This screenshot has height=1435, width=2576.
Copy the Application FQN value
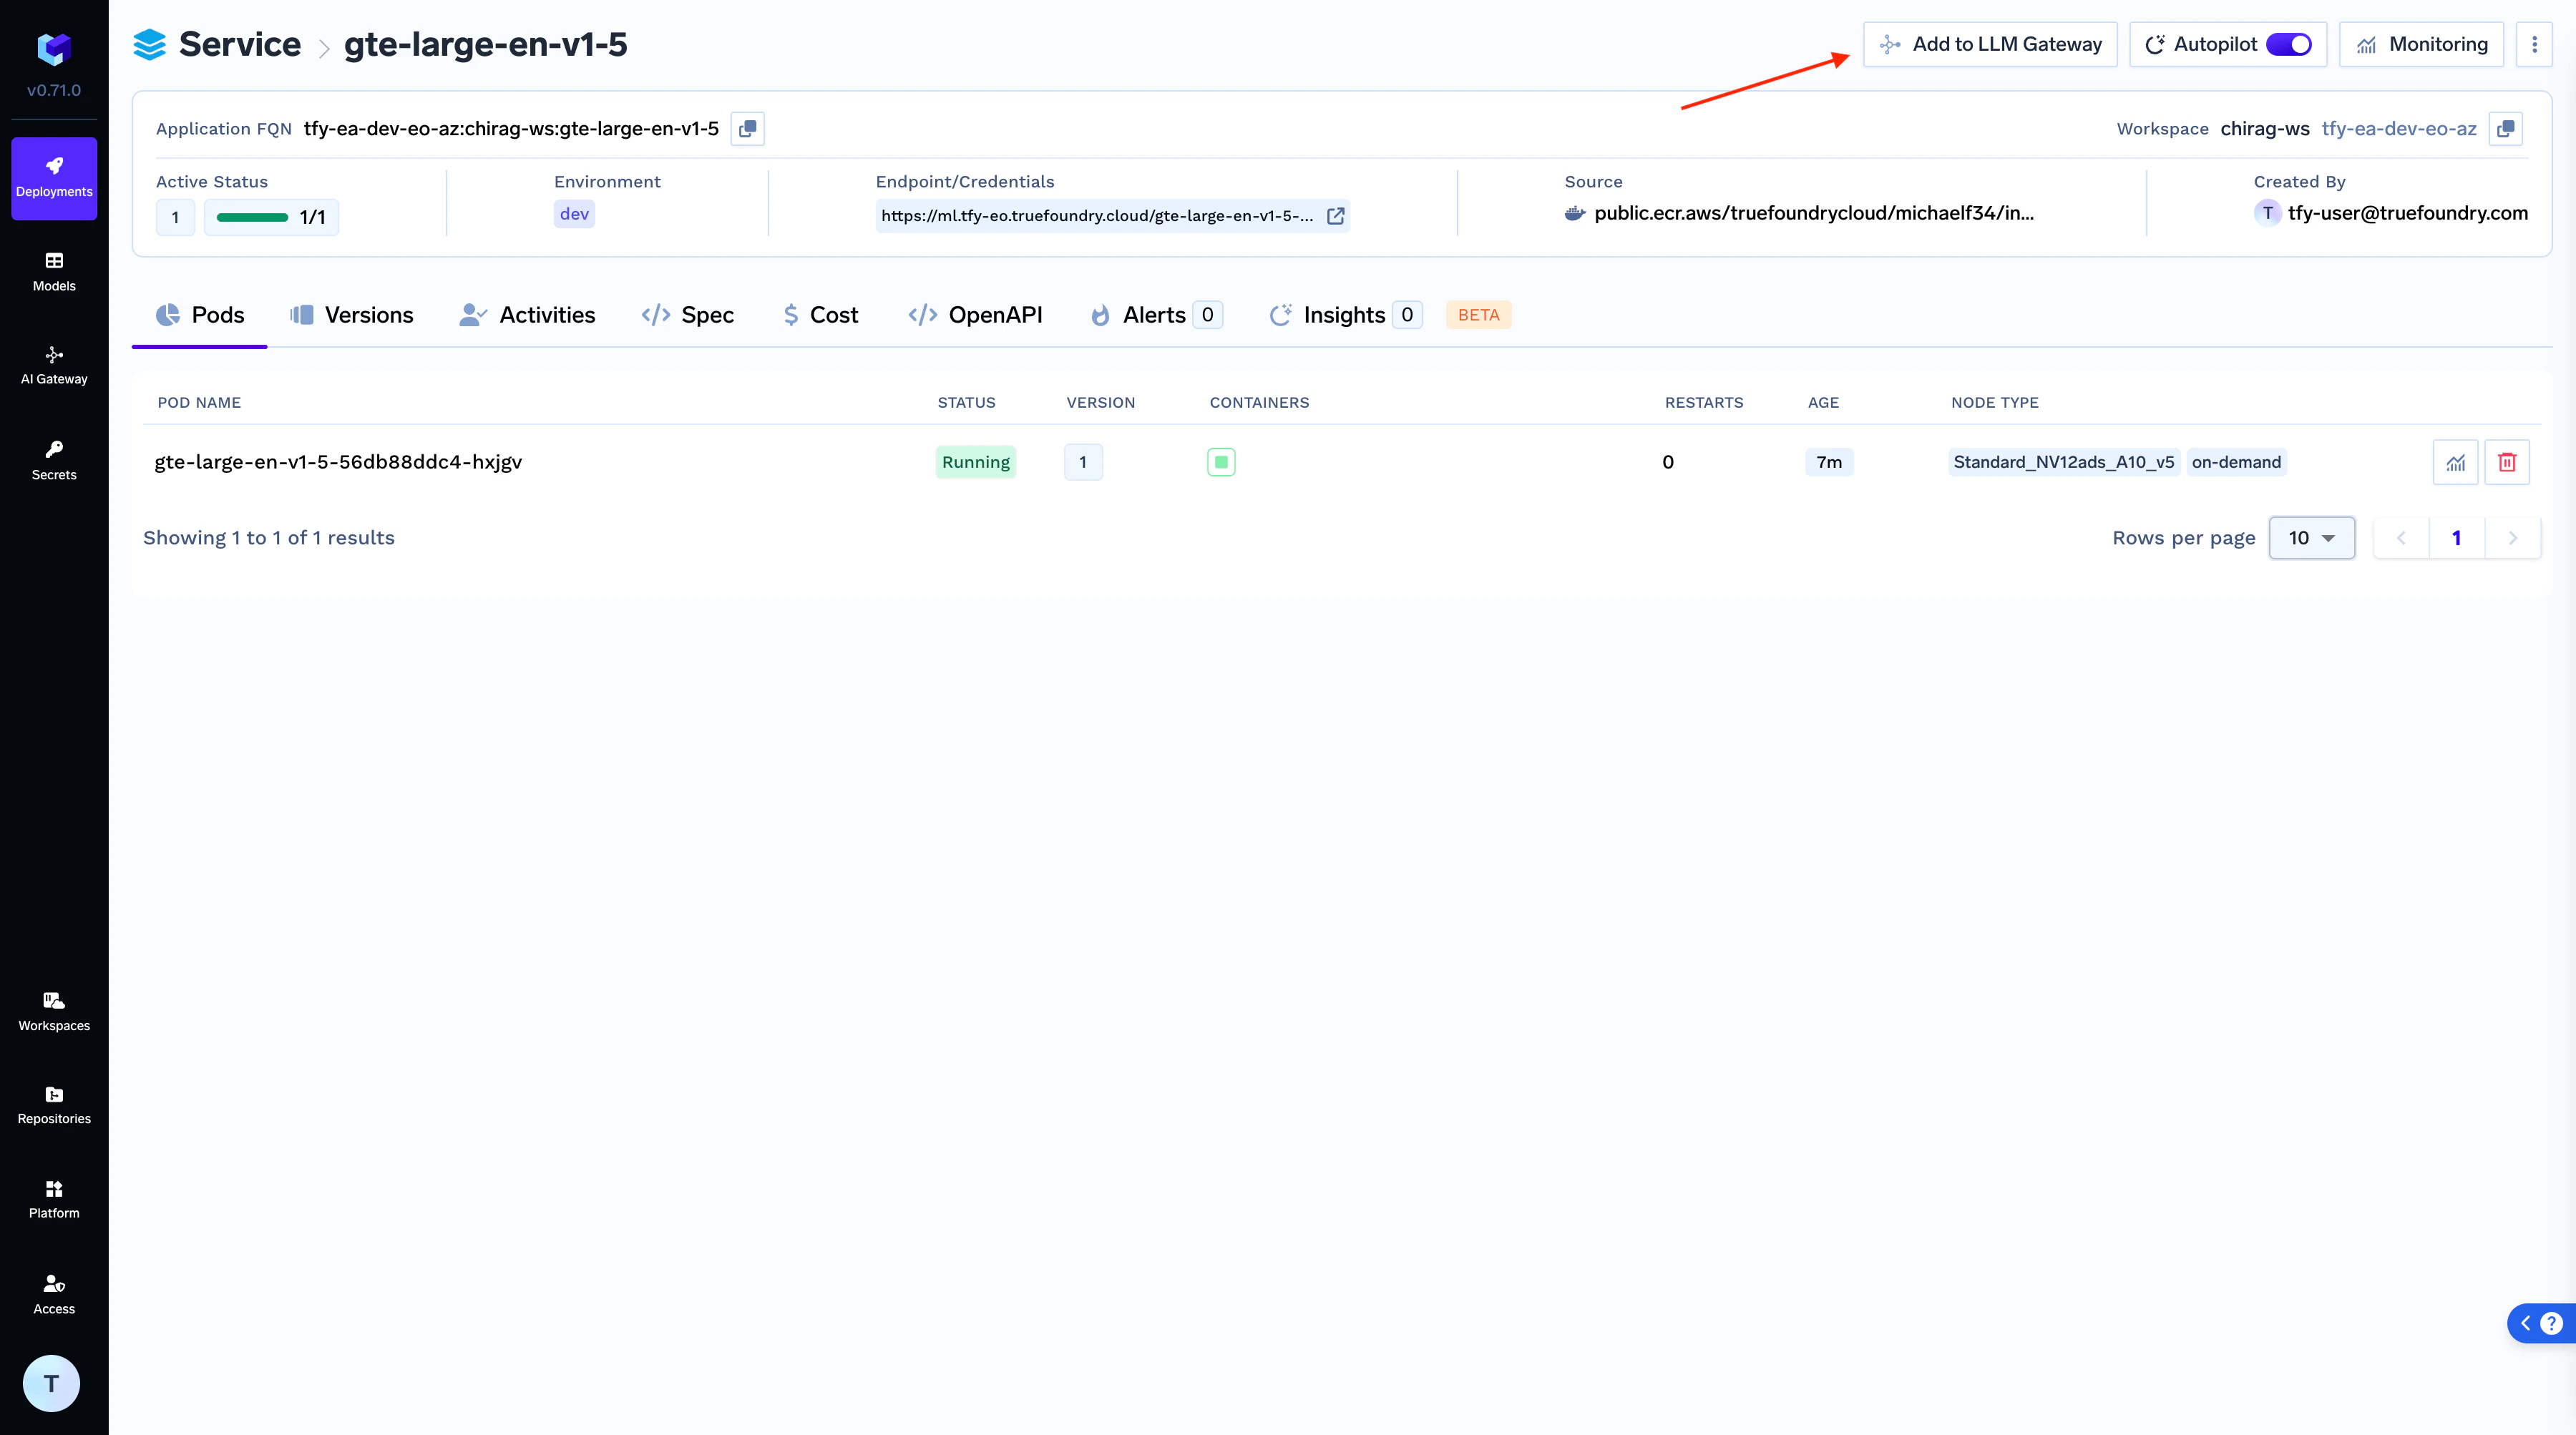pyautogui.click(x=747, y=128)
